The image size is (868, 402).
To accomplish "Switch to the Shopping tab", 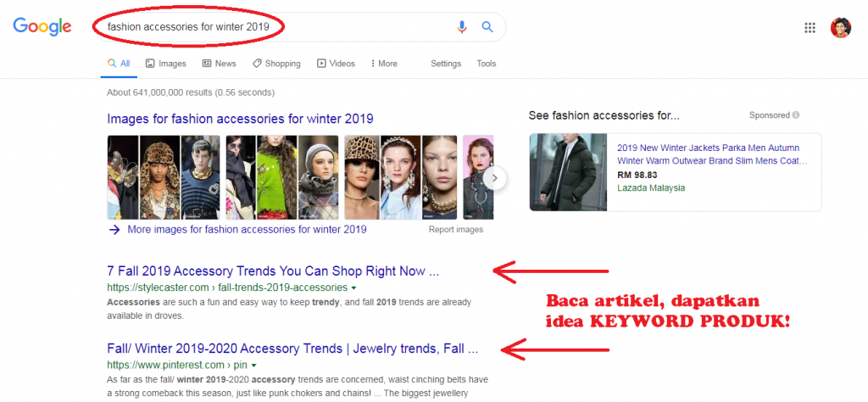I will tap(276, 64).
